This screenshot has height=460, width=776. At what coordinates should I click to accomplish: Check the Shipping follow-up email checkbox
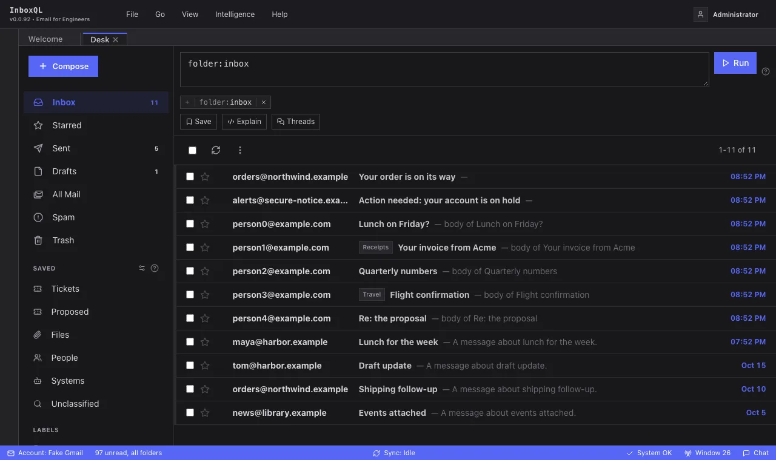click(190, 389)
